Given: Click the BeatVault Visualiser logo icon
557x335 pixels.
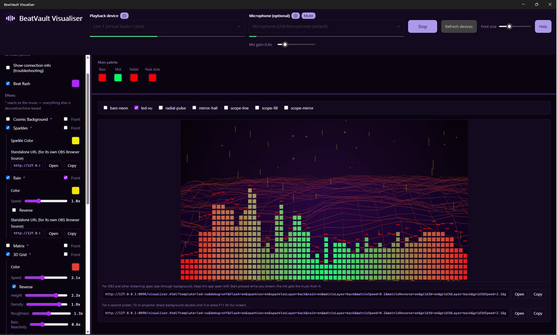Looking at the screenshot, I should (10, 18).
